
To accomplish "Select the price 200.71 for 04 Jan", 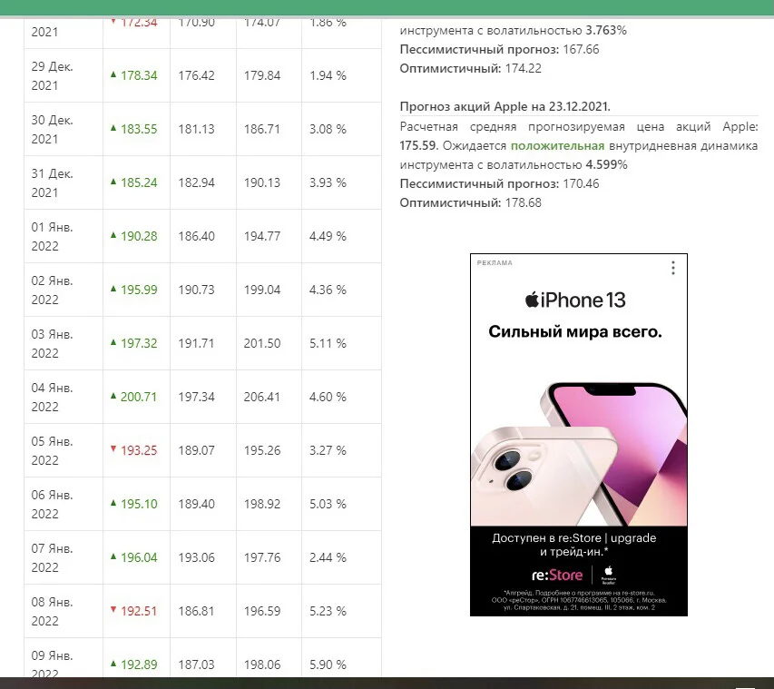I will 139,397.
